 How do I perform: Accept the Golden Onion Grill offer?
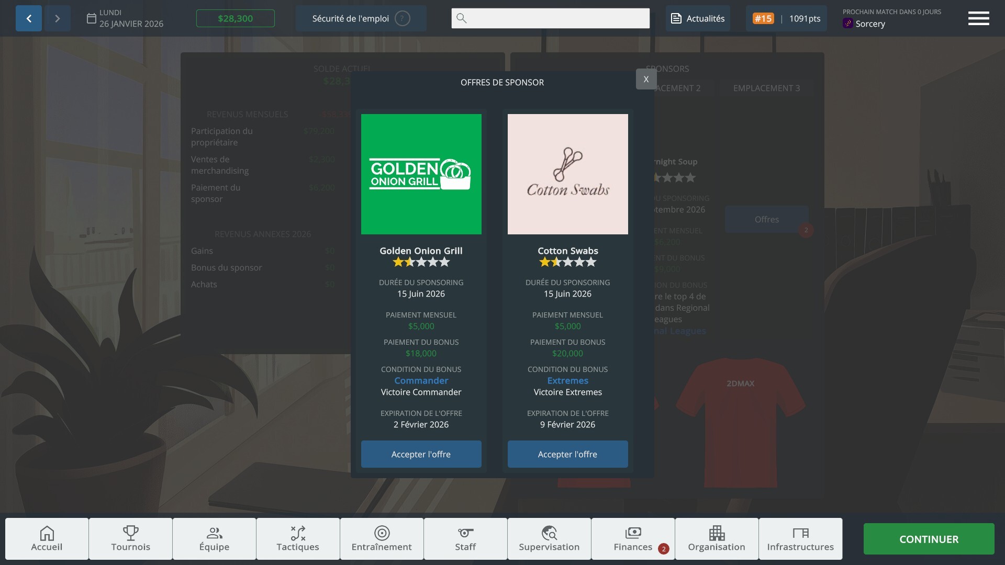click(x=421, y=454)
